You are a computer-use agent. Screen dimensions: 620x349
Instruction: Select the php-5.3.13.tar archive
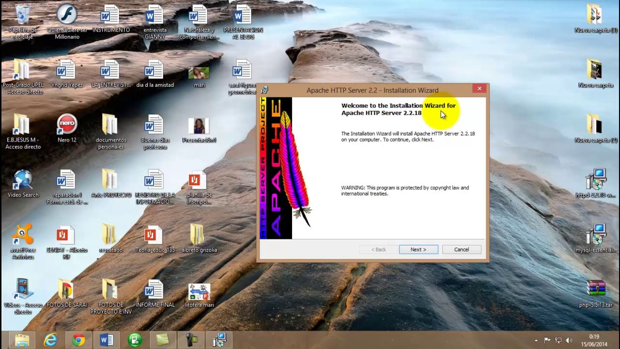click(x=596, y=294)
